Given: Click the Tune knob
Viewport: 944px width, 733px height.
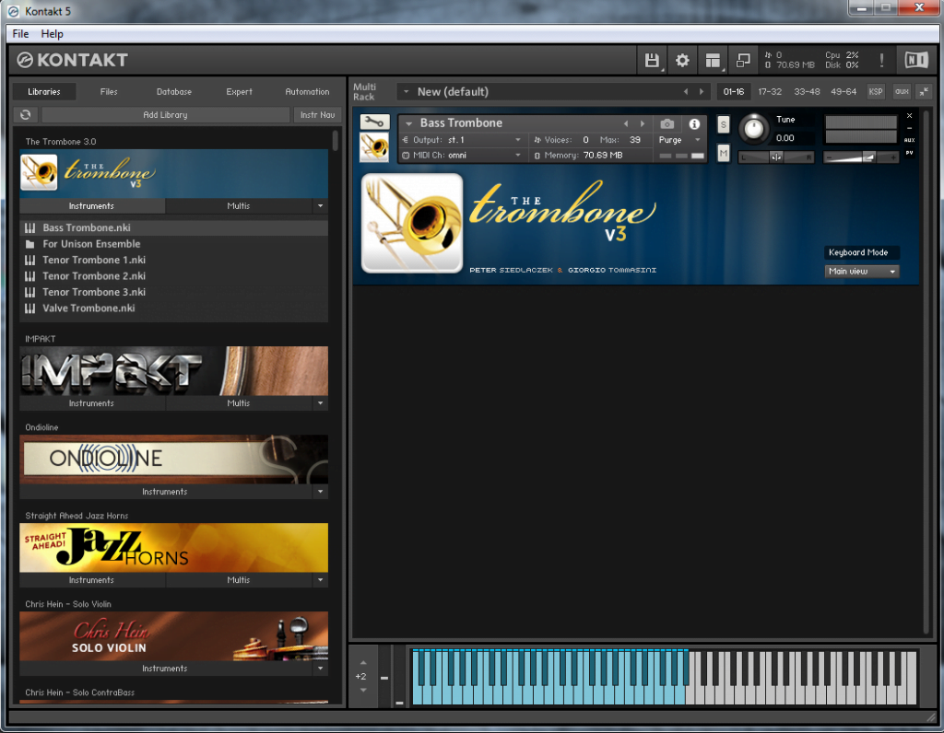Looking at the screenshot, I should pos(754,128).
